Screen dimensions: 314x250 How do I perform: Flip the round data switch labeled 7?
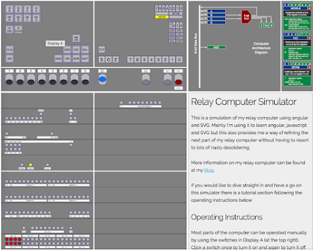pyautogui.click(x=9, y=79)
